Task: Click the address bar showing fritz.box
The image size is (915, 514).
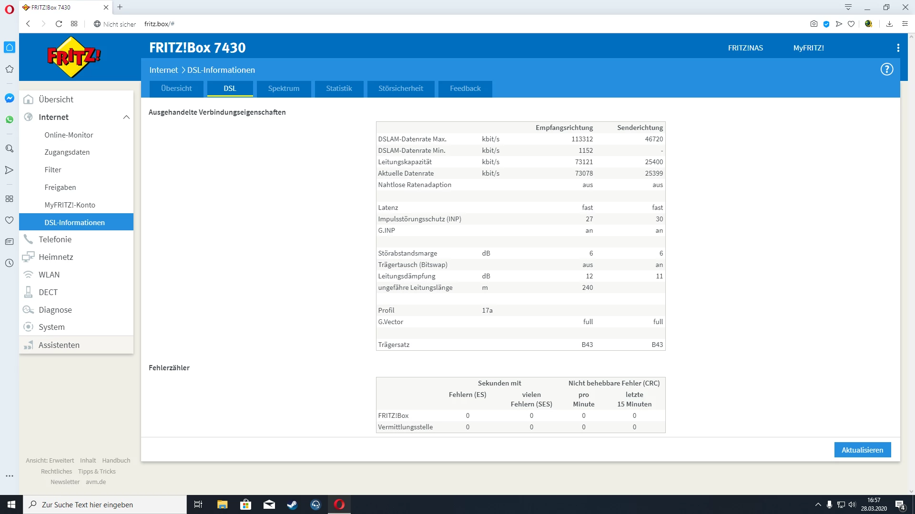Action: click(159, 24)
